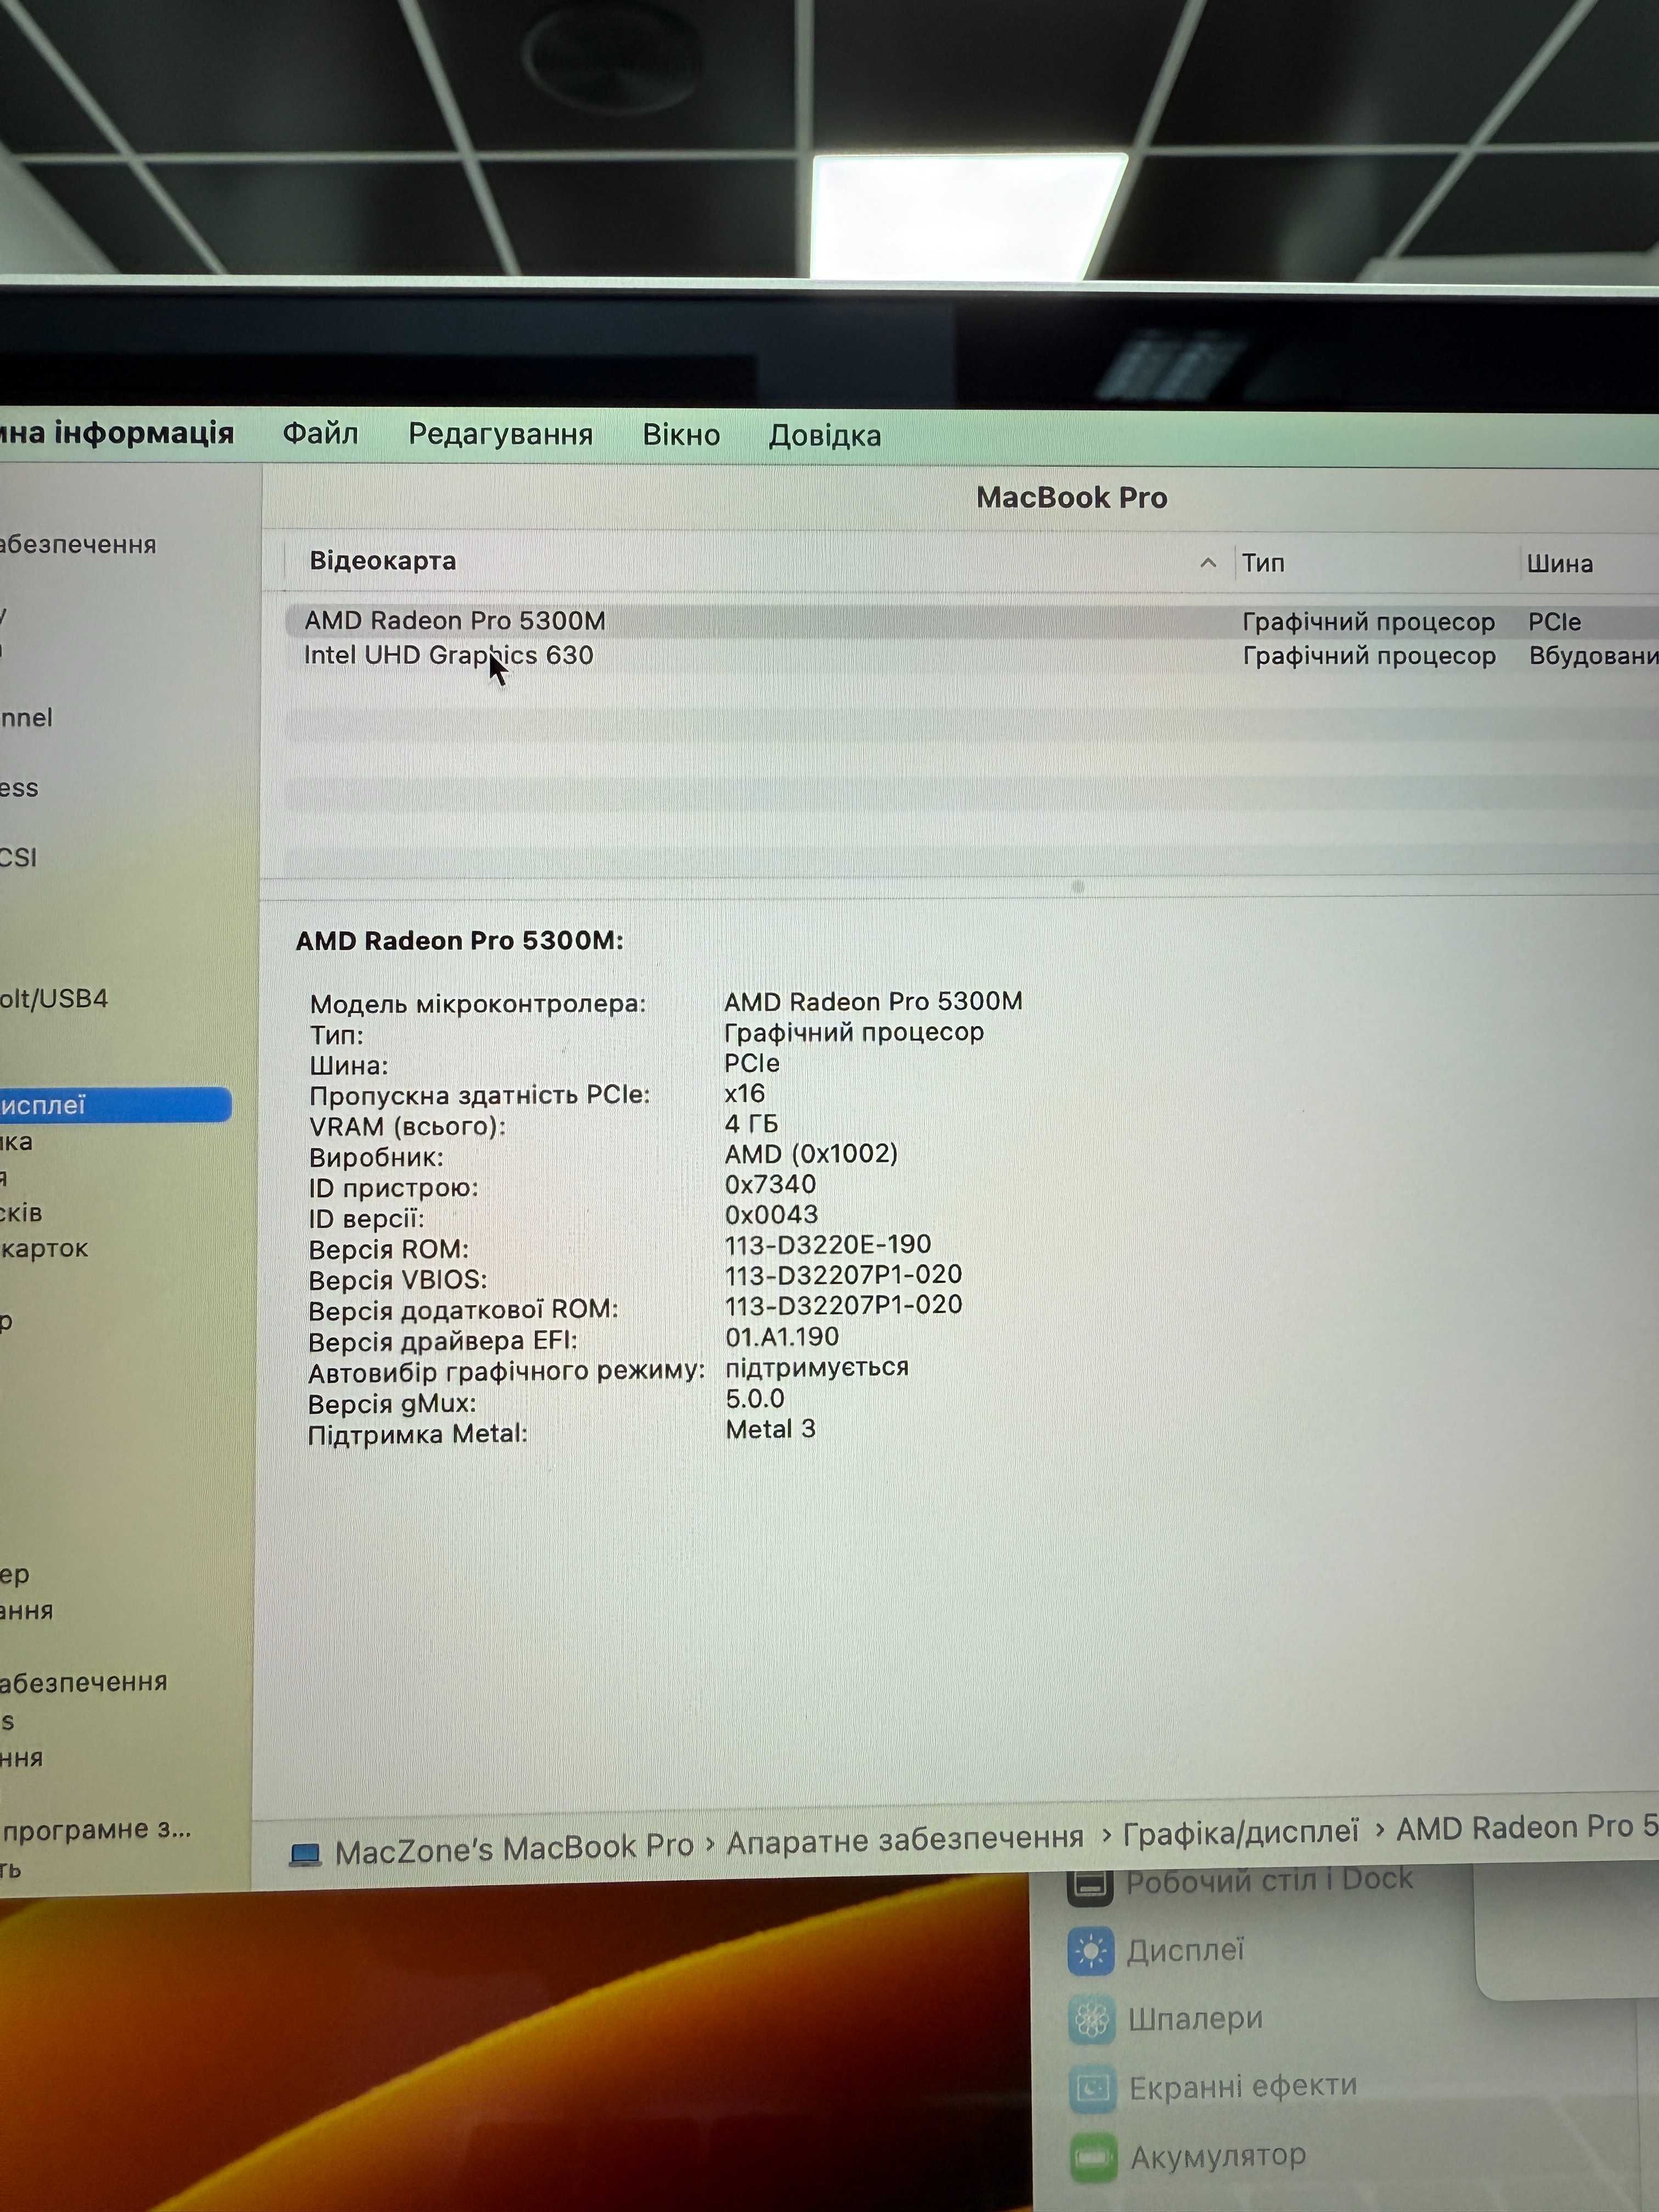The width and height of the screenshot is (1659, 2212).
Task: Select the sidebar item ending in ess
Action: (x=19, y=788)
